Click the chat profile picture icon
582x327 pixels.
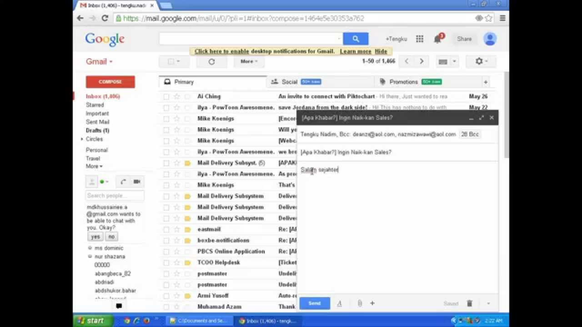point(92,182)
